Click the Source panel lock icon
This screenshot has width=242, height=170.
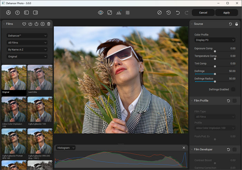click(236, 24)
